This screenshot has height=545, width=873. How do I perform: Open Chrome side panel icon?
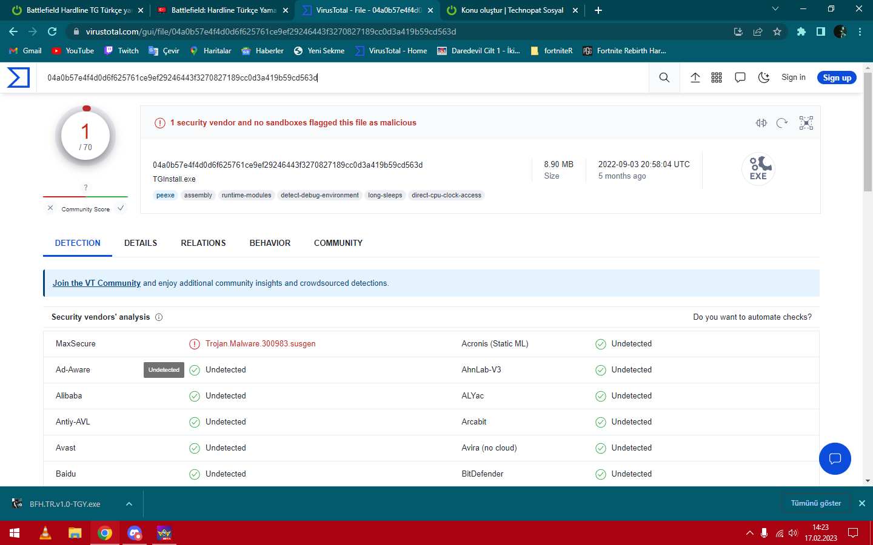click(x=821, y=31)
